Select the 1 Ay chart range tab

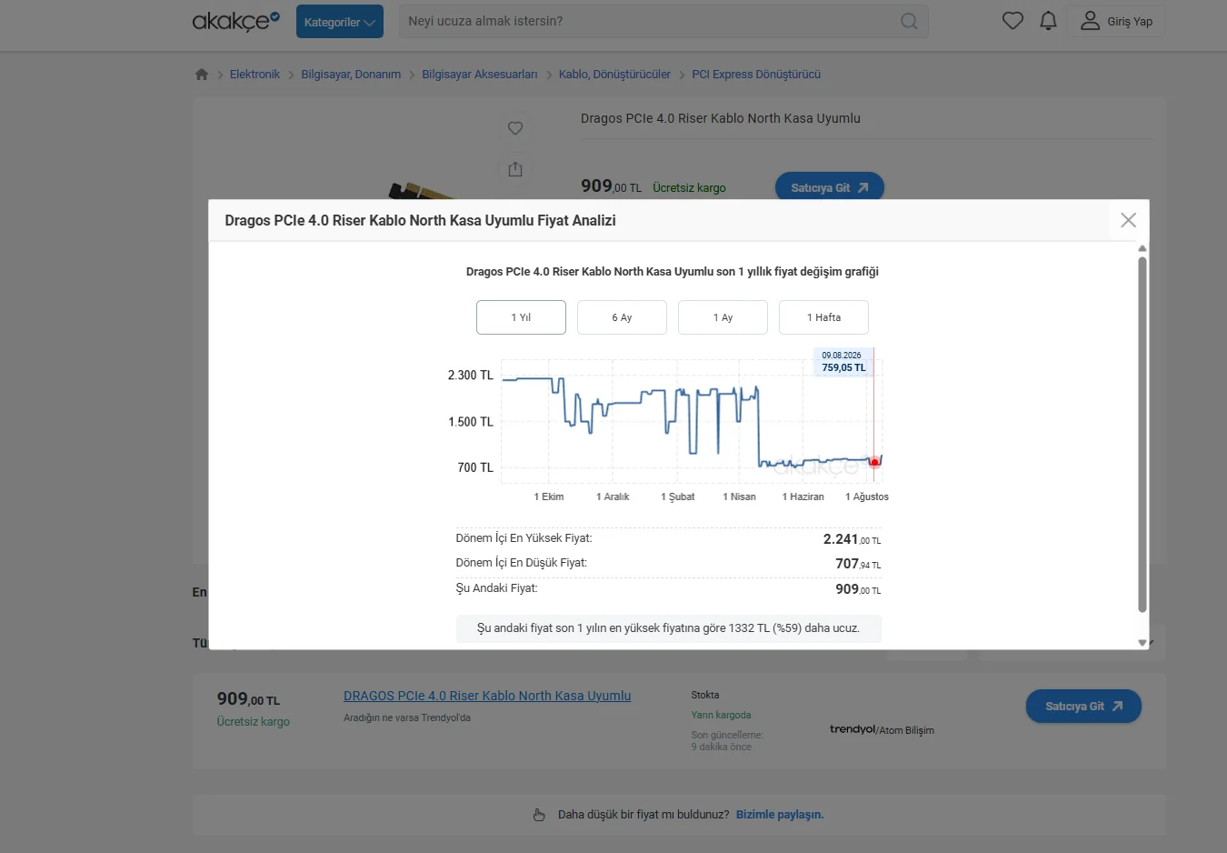pyautogui.click(x=723, y=317)
